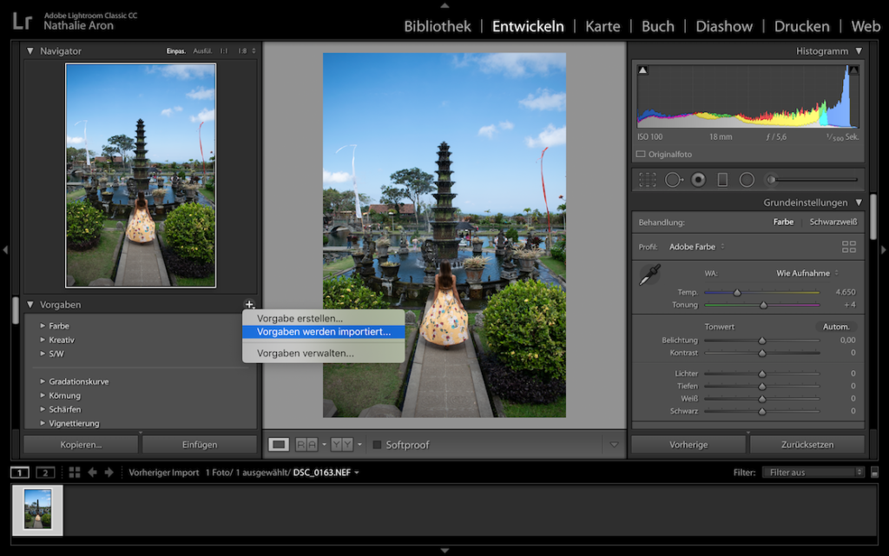The image size is (889, 556).
Task: Select the Radial filter tool
Action: [x=747, y=180]
